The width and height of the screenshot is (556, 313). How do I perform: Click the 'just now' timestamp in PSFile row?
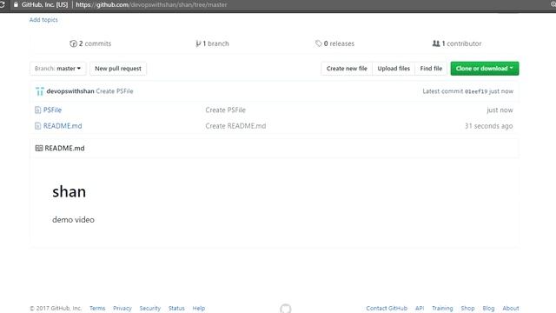point(500,110)
